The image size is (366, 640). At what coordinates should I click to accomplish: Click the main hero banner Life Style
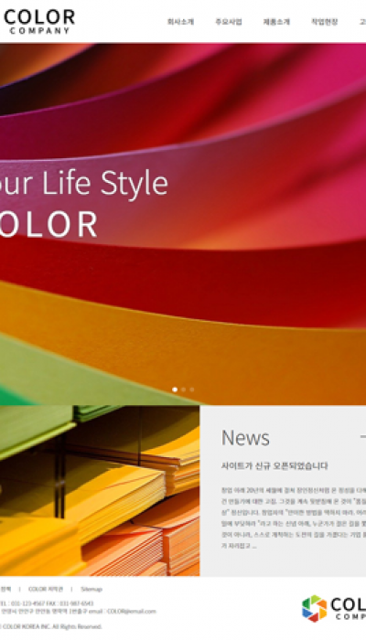[x=183, y=224]
